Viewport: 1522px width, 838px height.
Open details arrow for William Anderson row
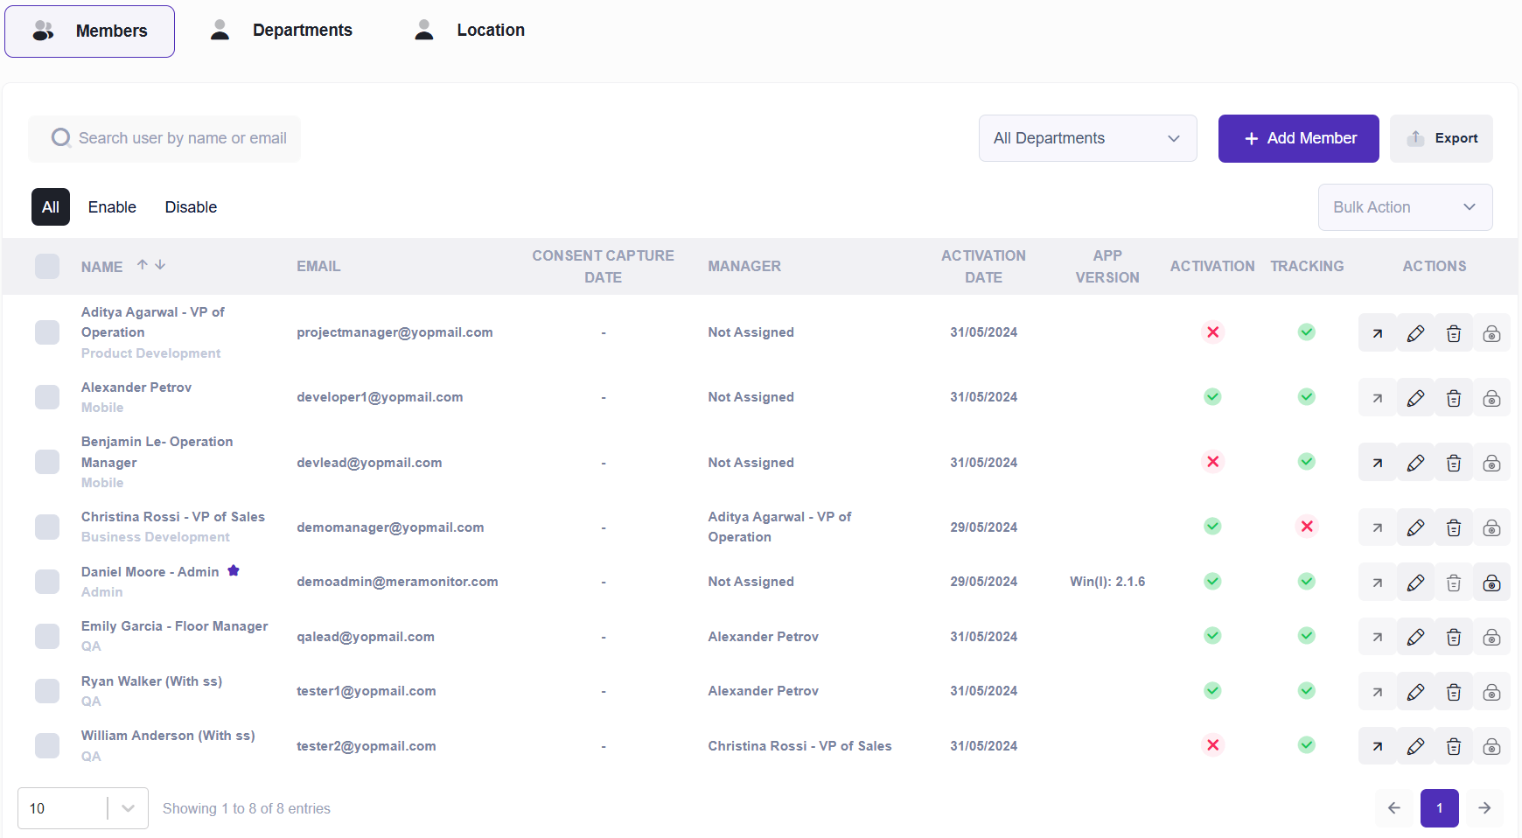1377,746
